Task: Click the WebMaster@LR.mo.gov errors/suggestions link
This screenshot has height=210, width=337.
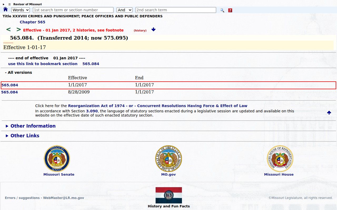Action: 44,198
